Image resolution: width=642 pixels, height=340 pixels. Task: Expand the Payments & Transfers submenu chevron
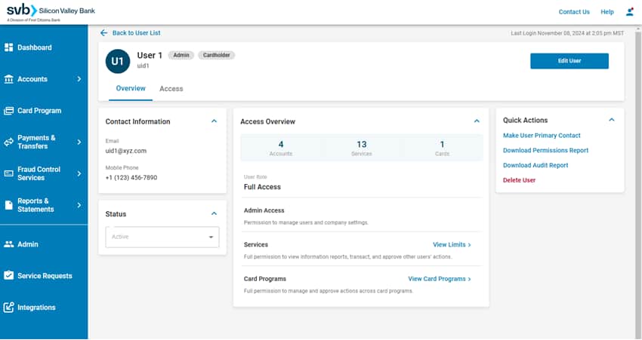(79, 142)
